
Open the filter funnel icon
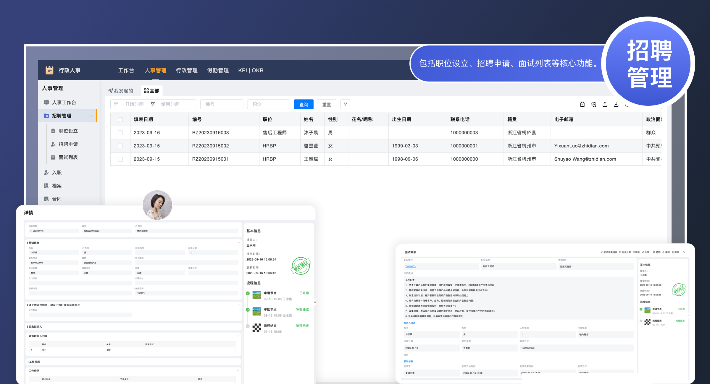(345, 104)
